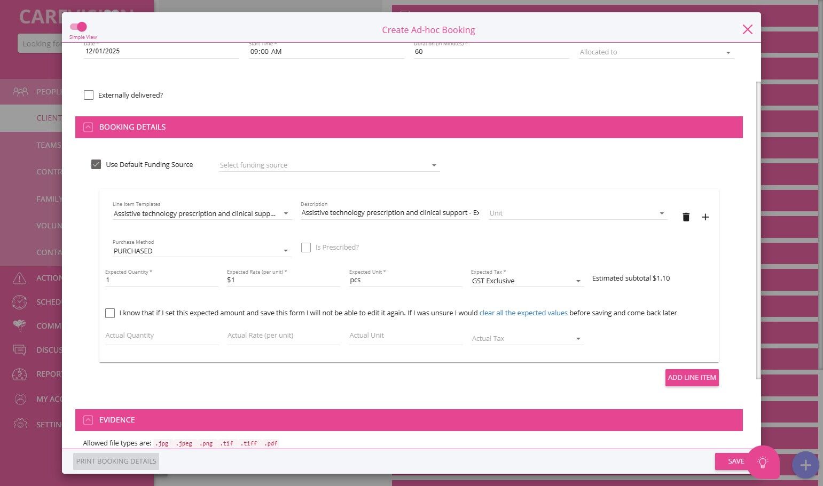Viewport: 823px width, 486px height.
Task: Open the Settings gear icon in sidebar
Action: pos(20,424)
